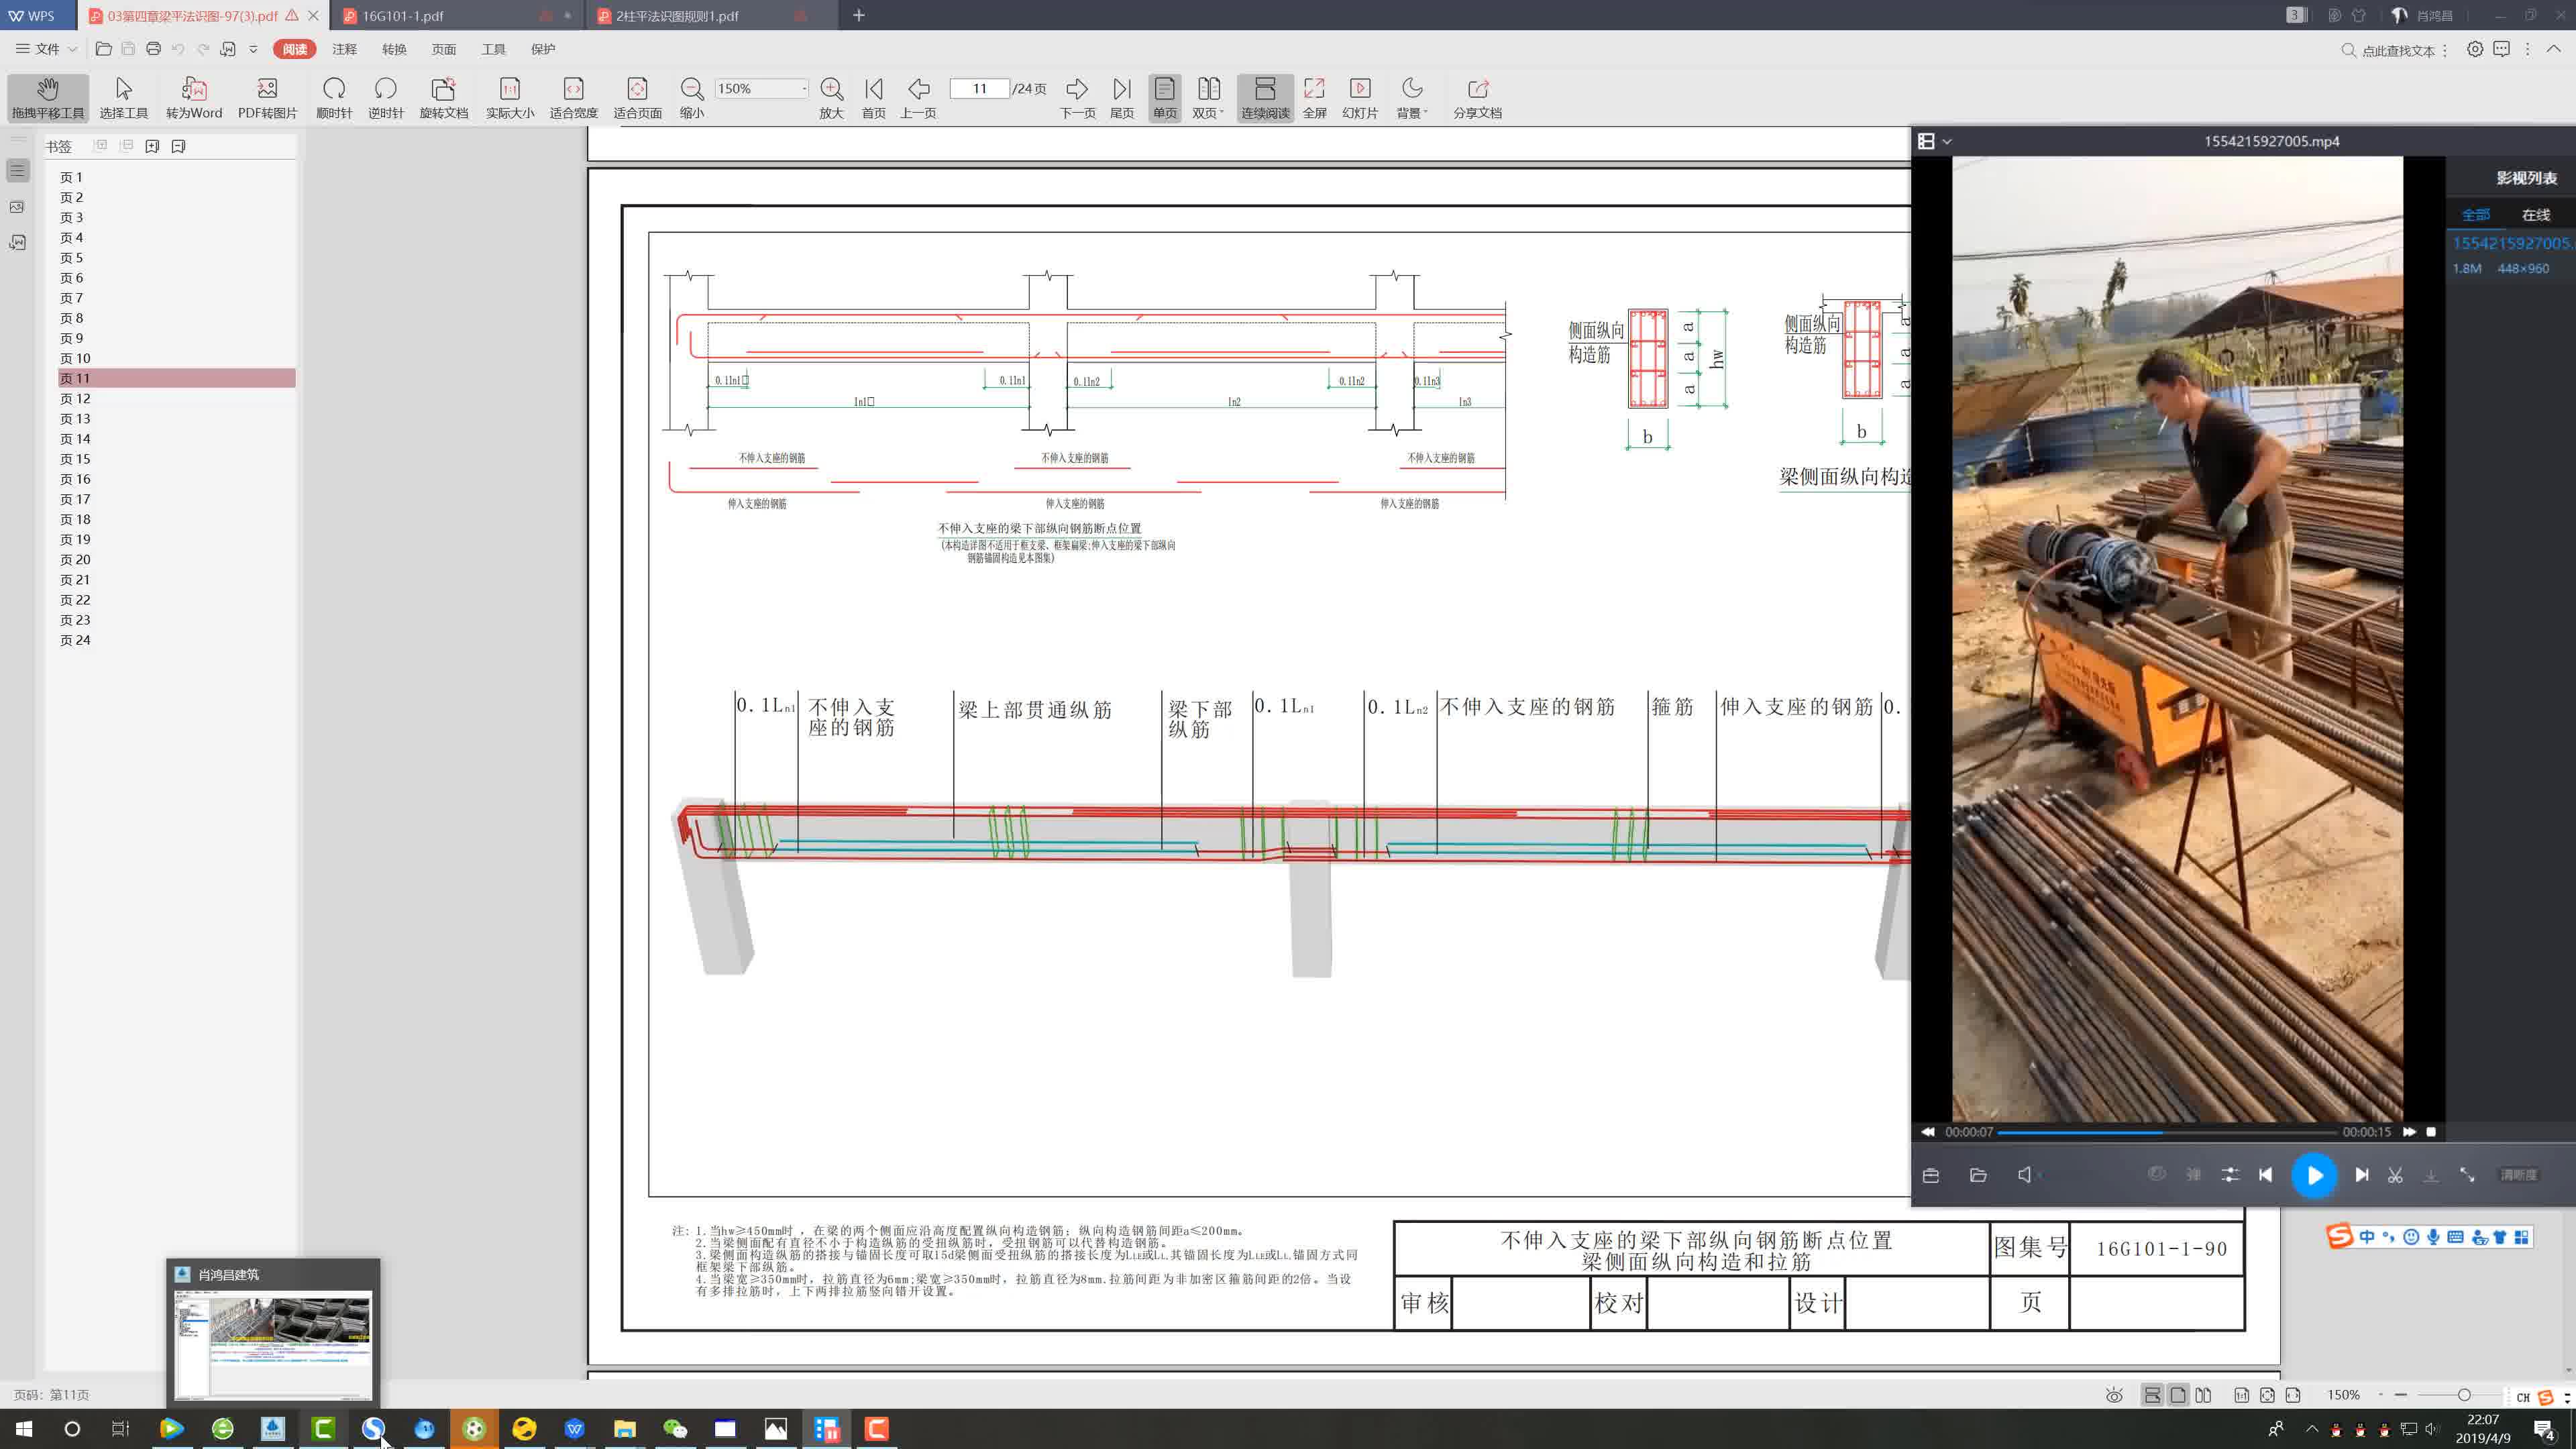The width and height of the screenshot is (2576, 1449).
Task: Open the Background (背景) dropdown
Action: click(1412, 89)
